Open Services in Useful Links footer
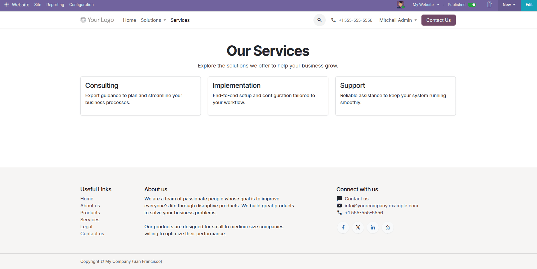537x269 pixels. (90, 220)
